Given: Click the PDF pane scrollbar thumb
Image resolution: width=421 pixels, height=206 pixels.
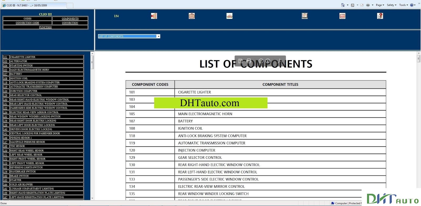Looking at the screenshot, I should tap(419, 59).
